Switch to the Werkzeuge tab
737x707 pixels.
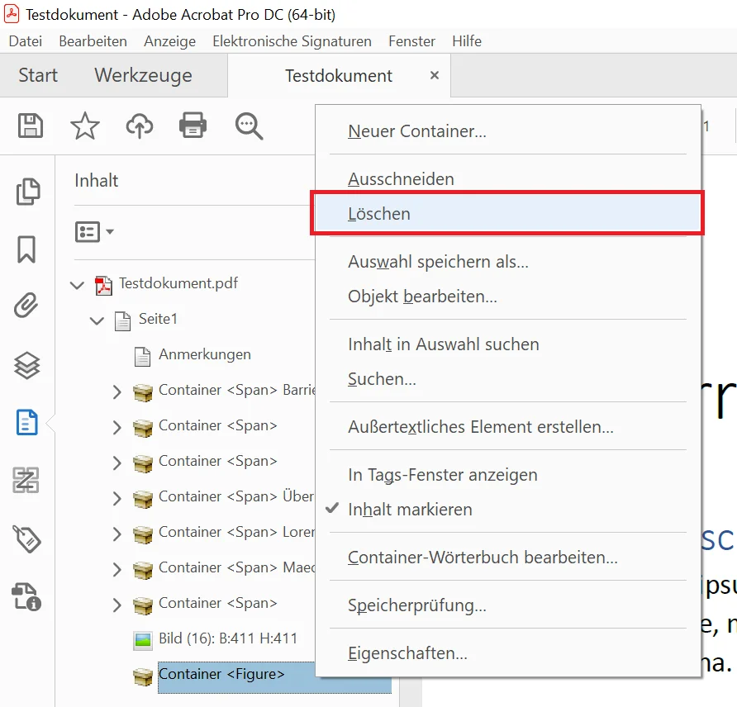pos(143,75)
